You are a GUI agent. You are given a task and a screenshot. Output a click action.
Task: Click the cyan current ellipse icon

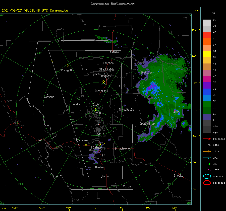(207, 176)
